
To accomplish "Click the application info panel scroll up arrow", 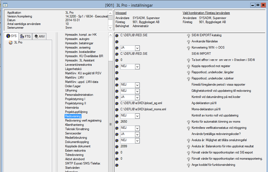I will [x=110, y=13].
